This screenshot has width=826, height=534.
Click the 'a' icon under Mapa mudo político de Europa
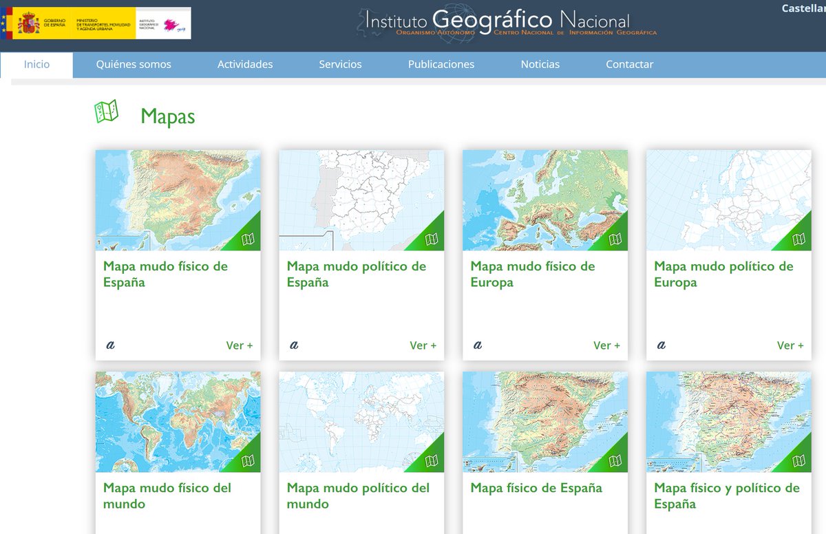coord(661,345)
